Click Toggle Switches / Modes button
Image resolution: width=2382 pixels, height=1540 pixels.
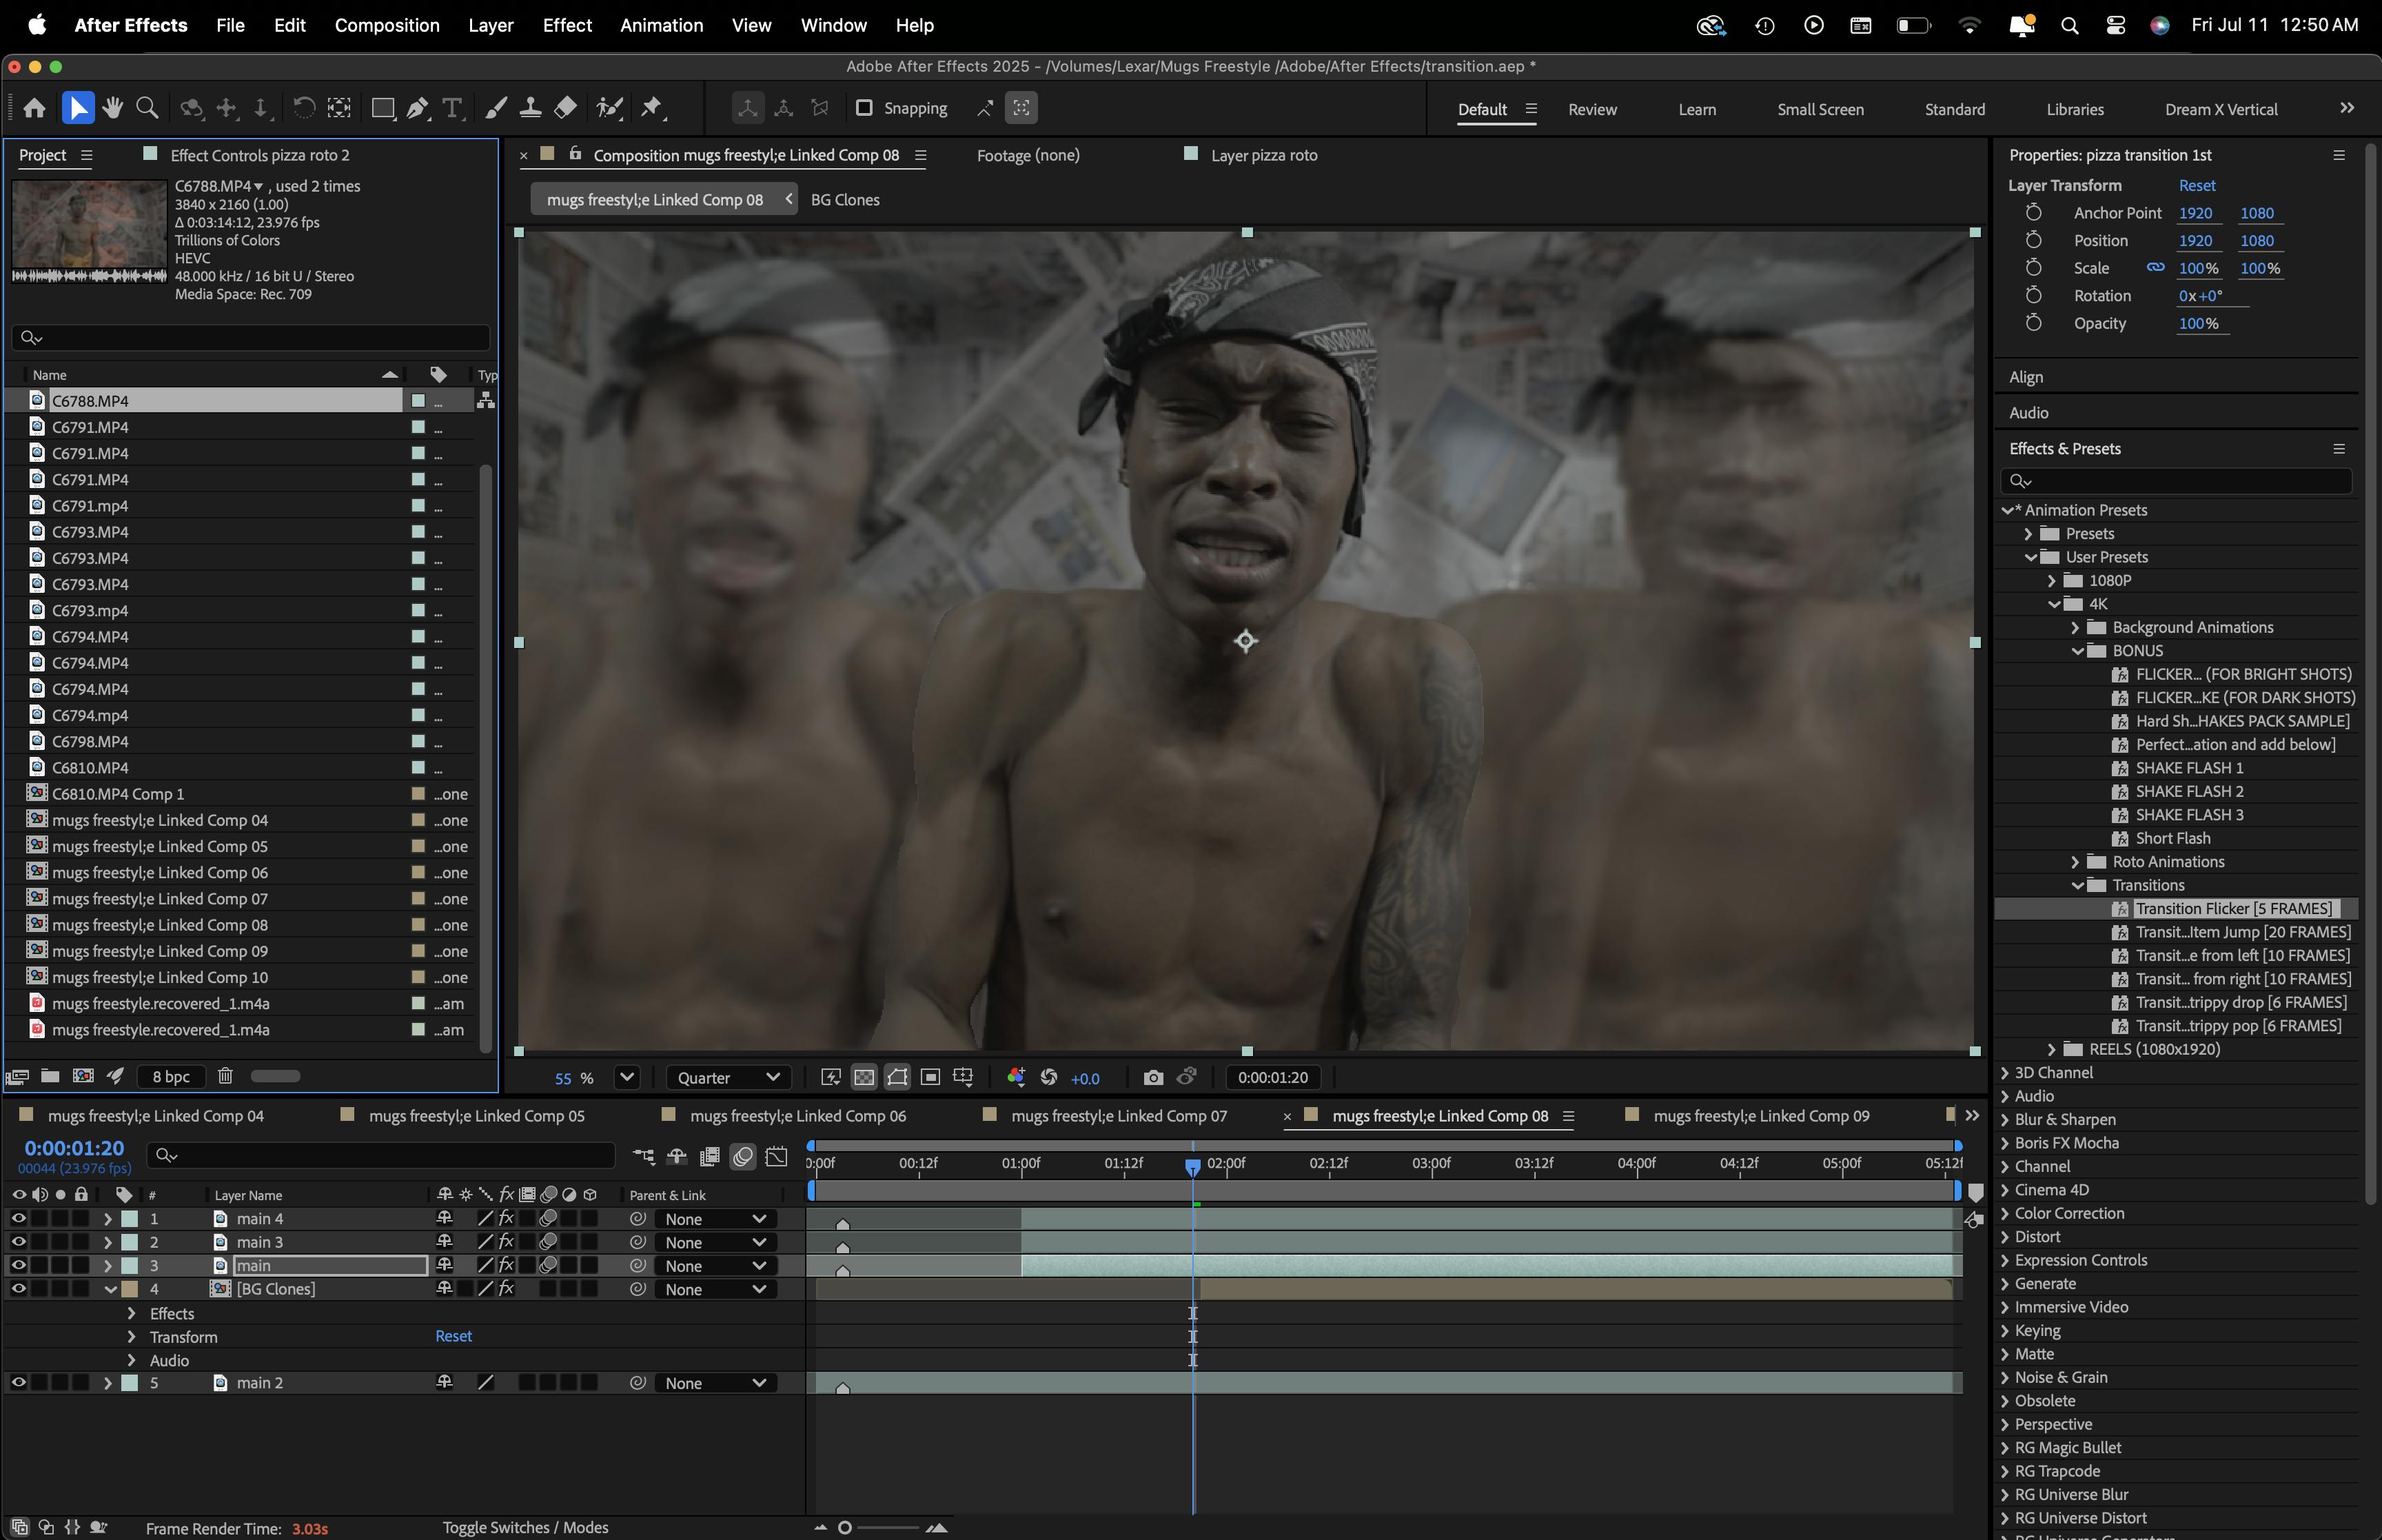(525, 1527)
